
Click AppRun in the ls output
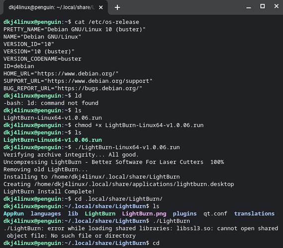coord(14,214)
